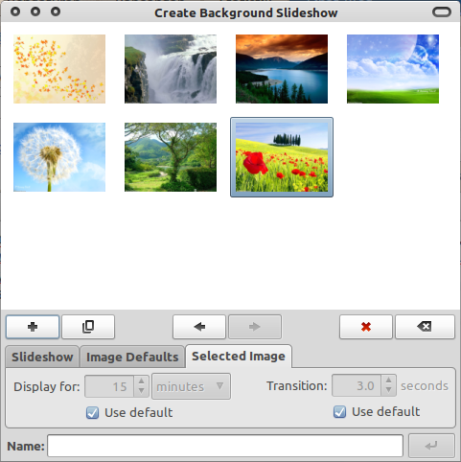
Task: Increase Display for value with up arrow
Action: (141, 381)
